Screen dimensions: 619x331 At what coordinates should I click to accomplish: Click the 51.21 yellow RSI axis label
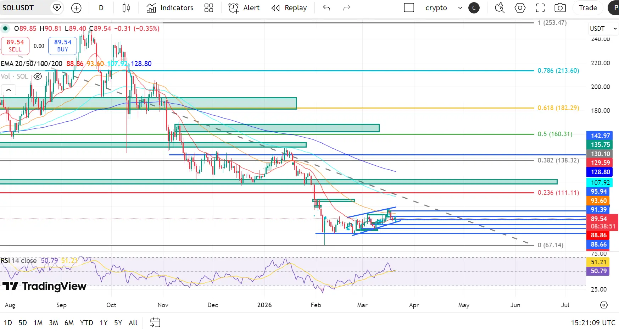(598, 262)
